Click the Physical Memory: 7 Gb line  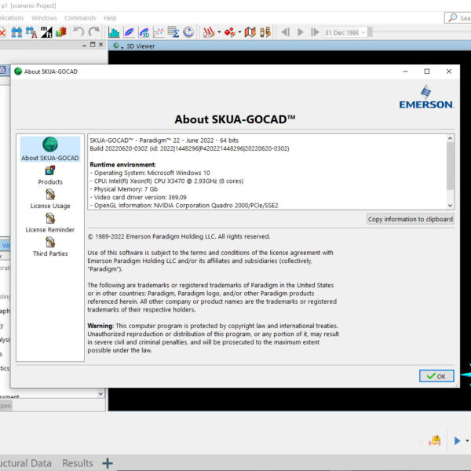coord(124,189)
